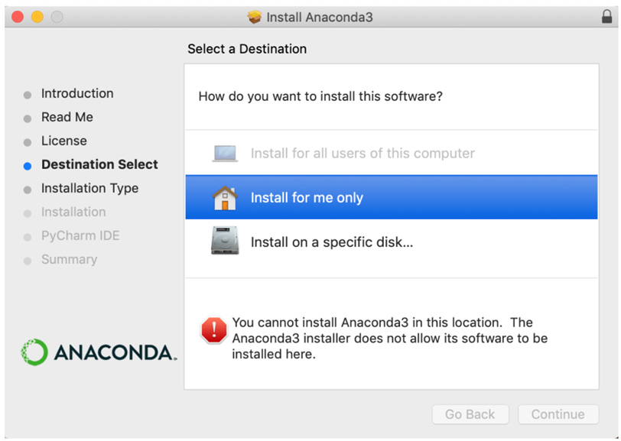Select Install for all users option
The width and height of the screenshot is (621, 441).
pyautogui.click(x=392, y=153)
